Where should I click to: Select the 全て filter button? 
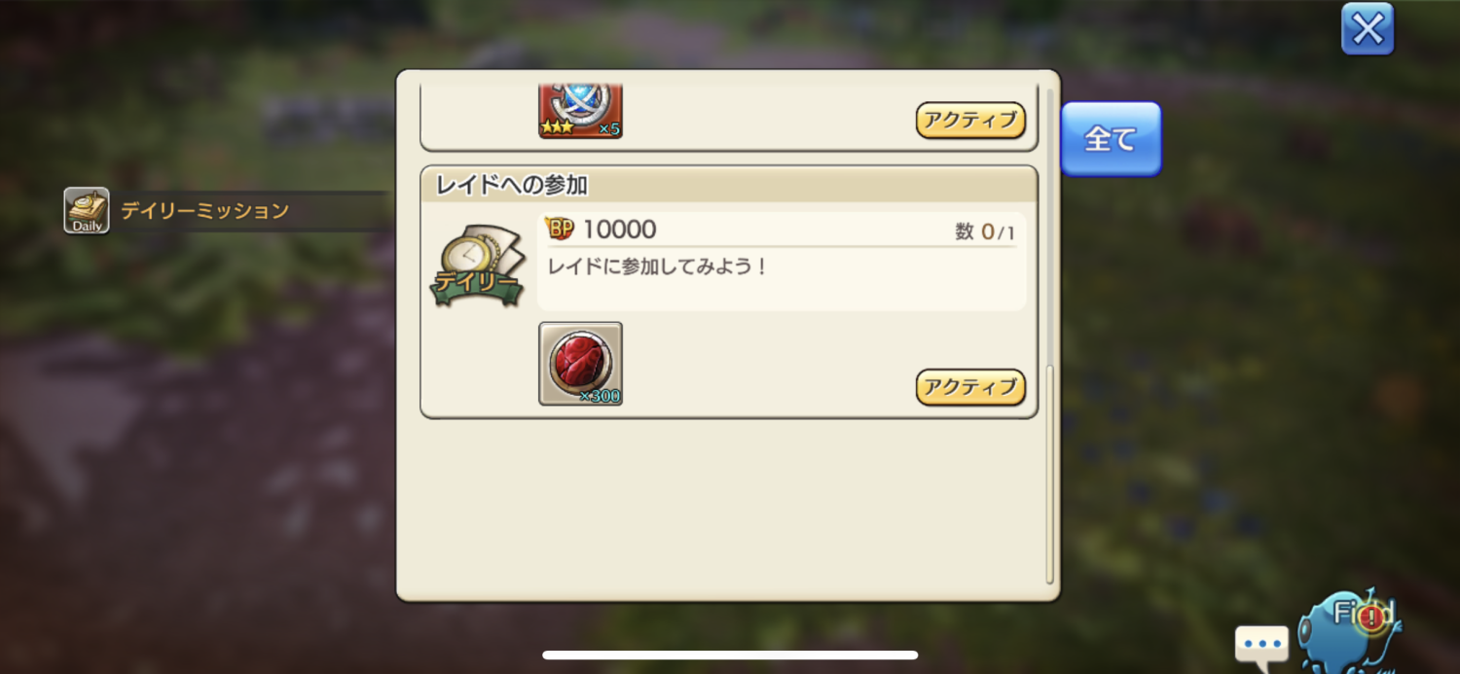pyautogui.click(x=1111, y=139)
